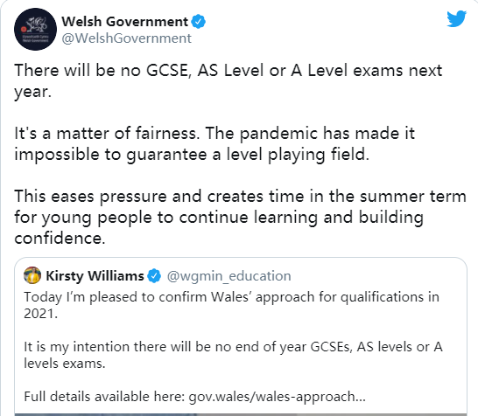
Task: Open the Welsh Government profile avatar
Action: pyautogui.click(x=35, y=29)
